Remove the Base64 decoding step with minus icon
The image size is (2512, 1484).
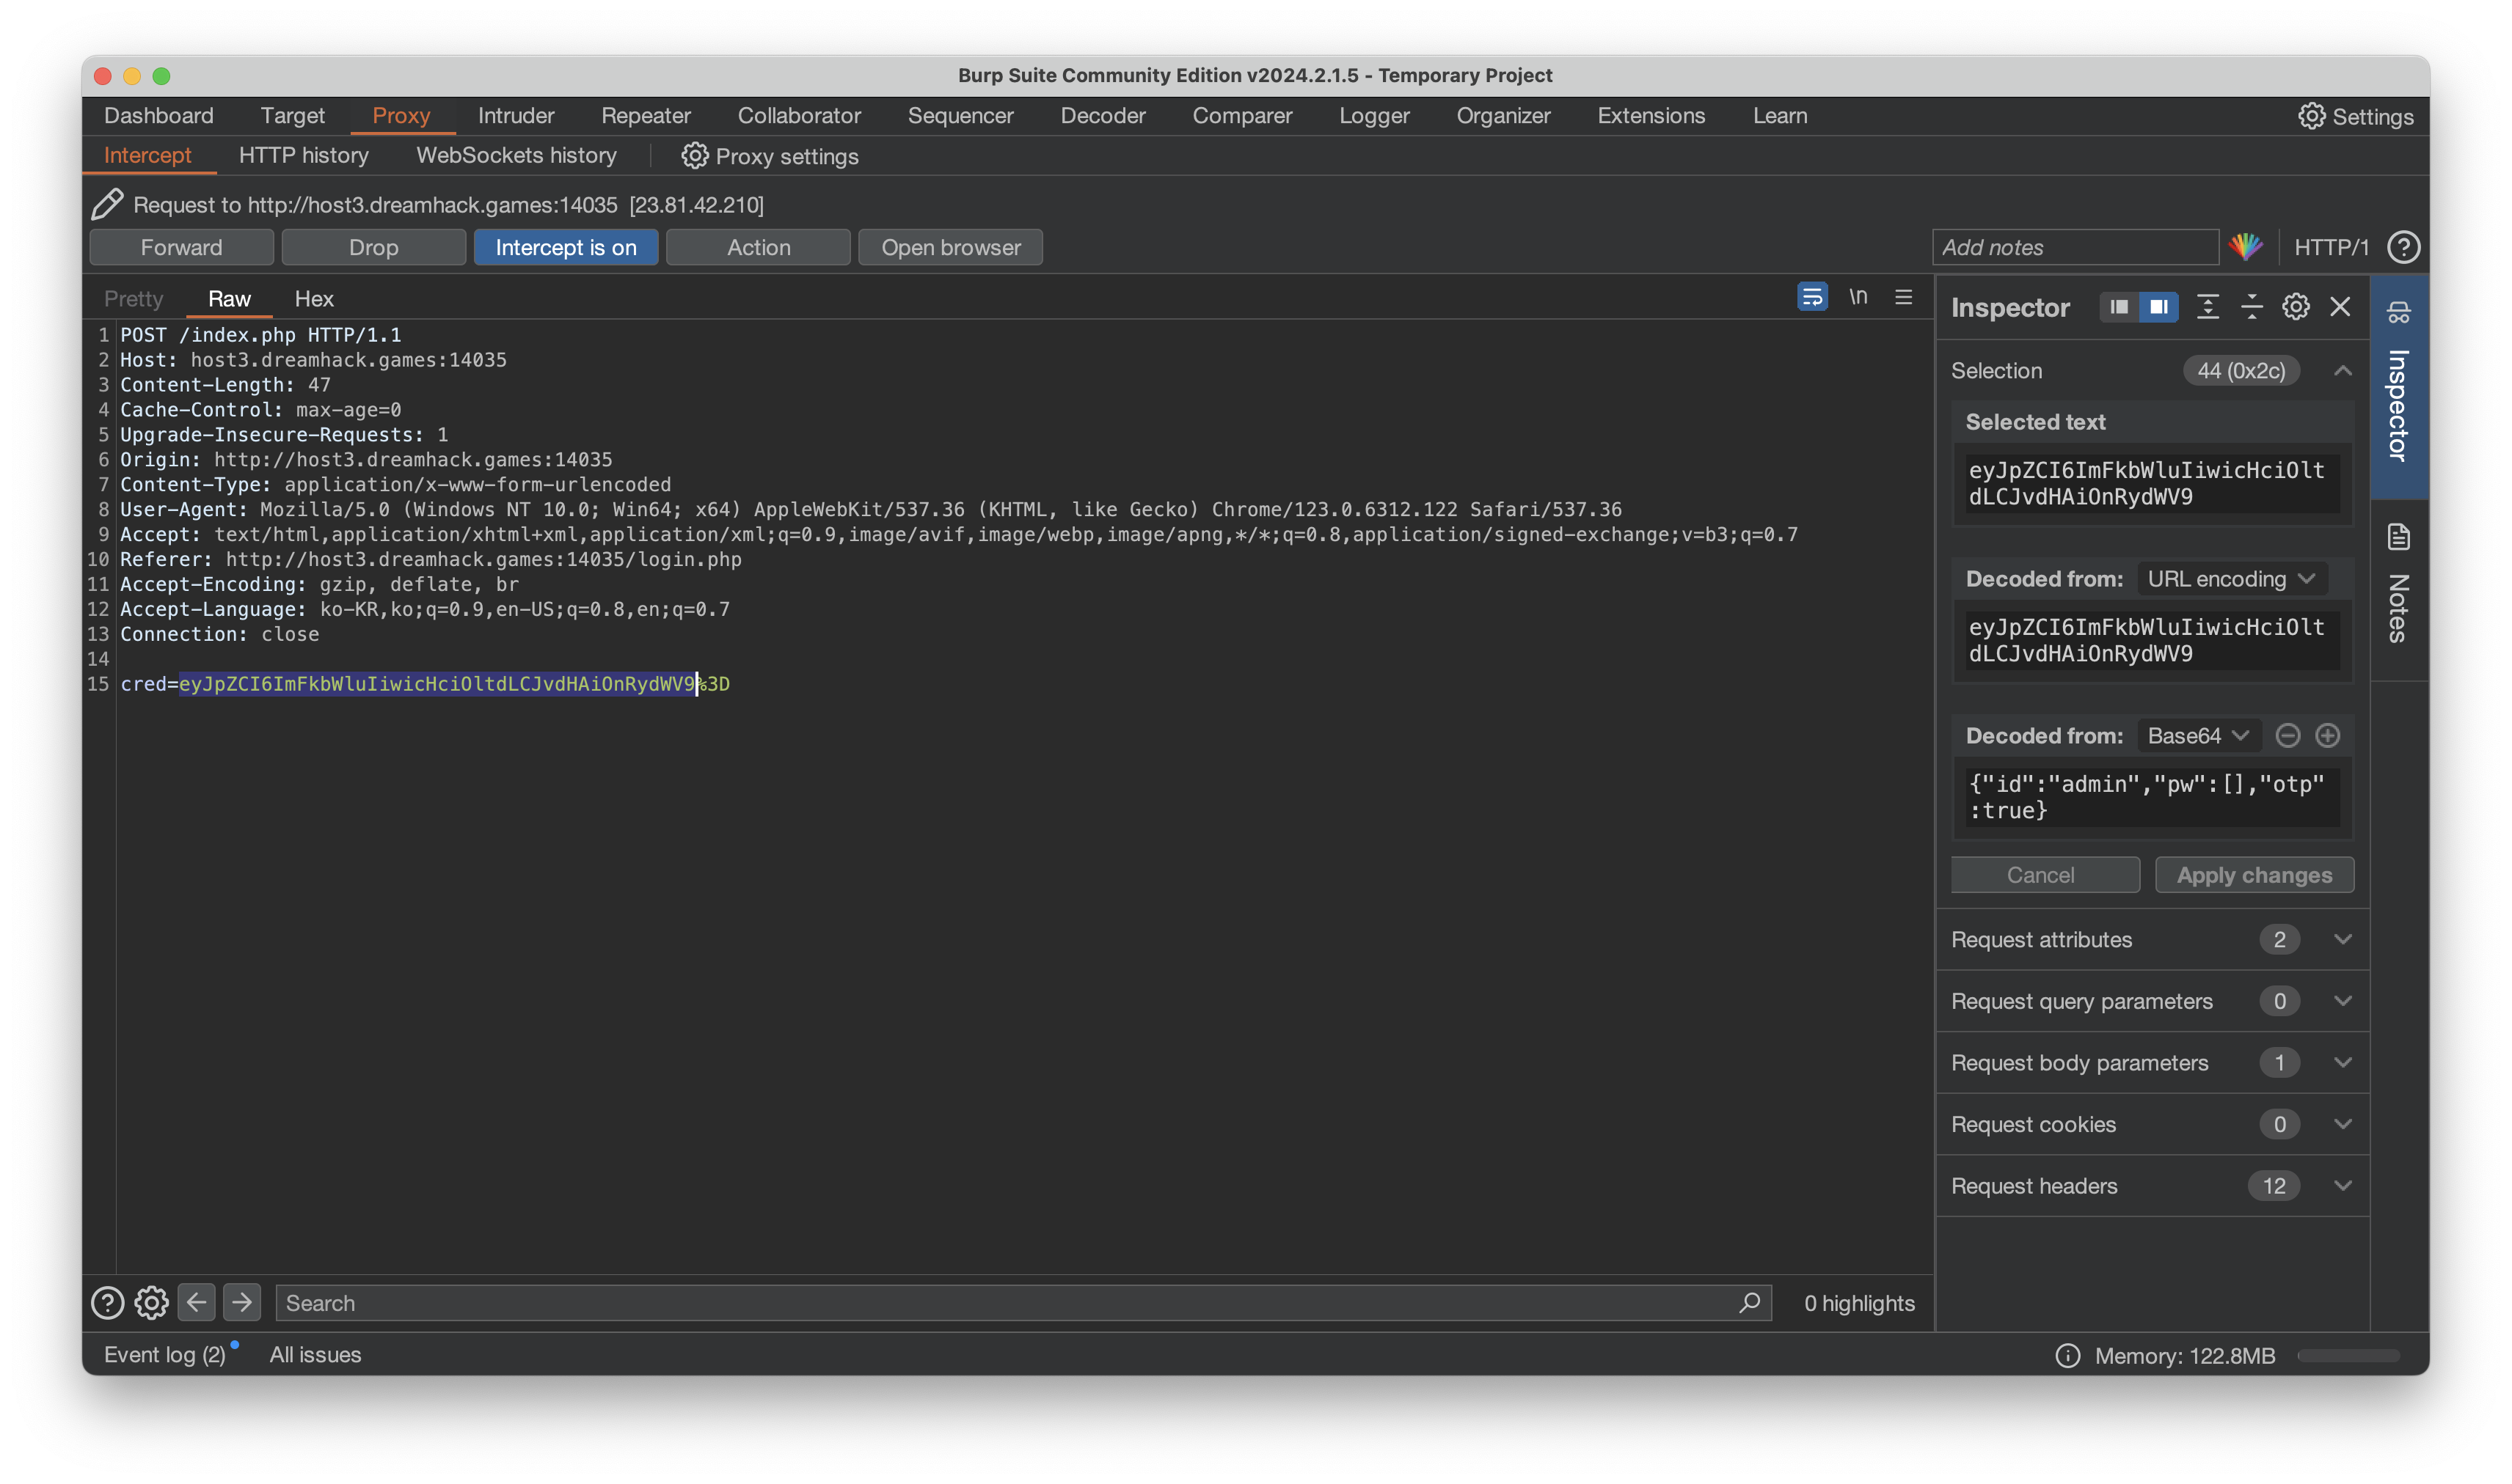click(2287, 736)
